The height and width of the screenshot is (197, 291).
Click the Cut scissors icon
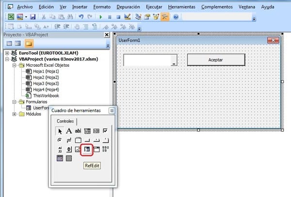[44, 17]
